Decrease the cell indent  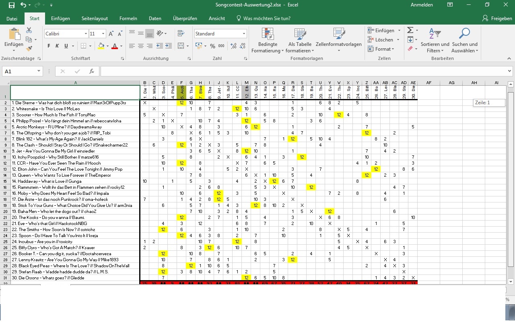160,46
